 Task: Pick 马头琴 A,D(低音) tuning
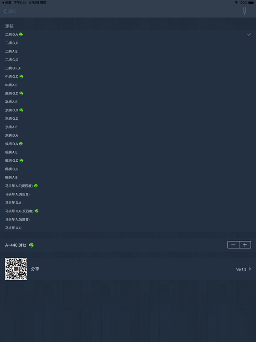(x=128, y=194)
